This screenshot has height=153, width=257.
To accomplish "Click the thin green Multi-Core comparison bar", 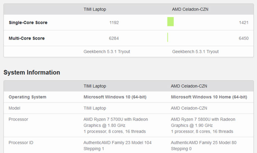I will click(168, 37).
